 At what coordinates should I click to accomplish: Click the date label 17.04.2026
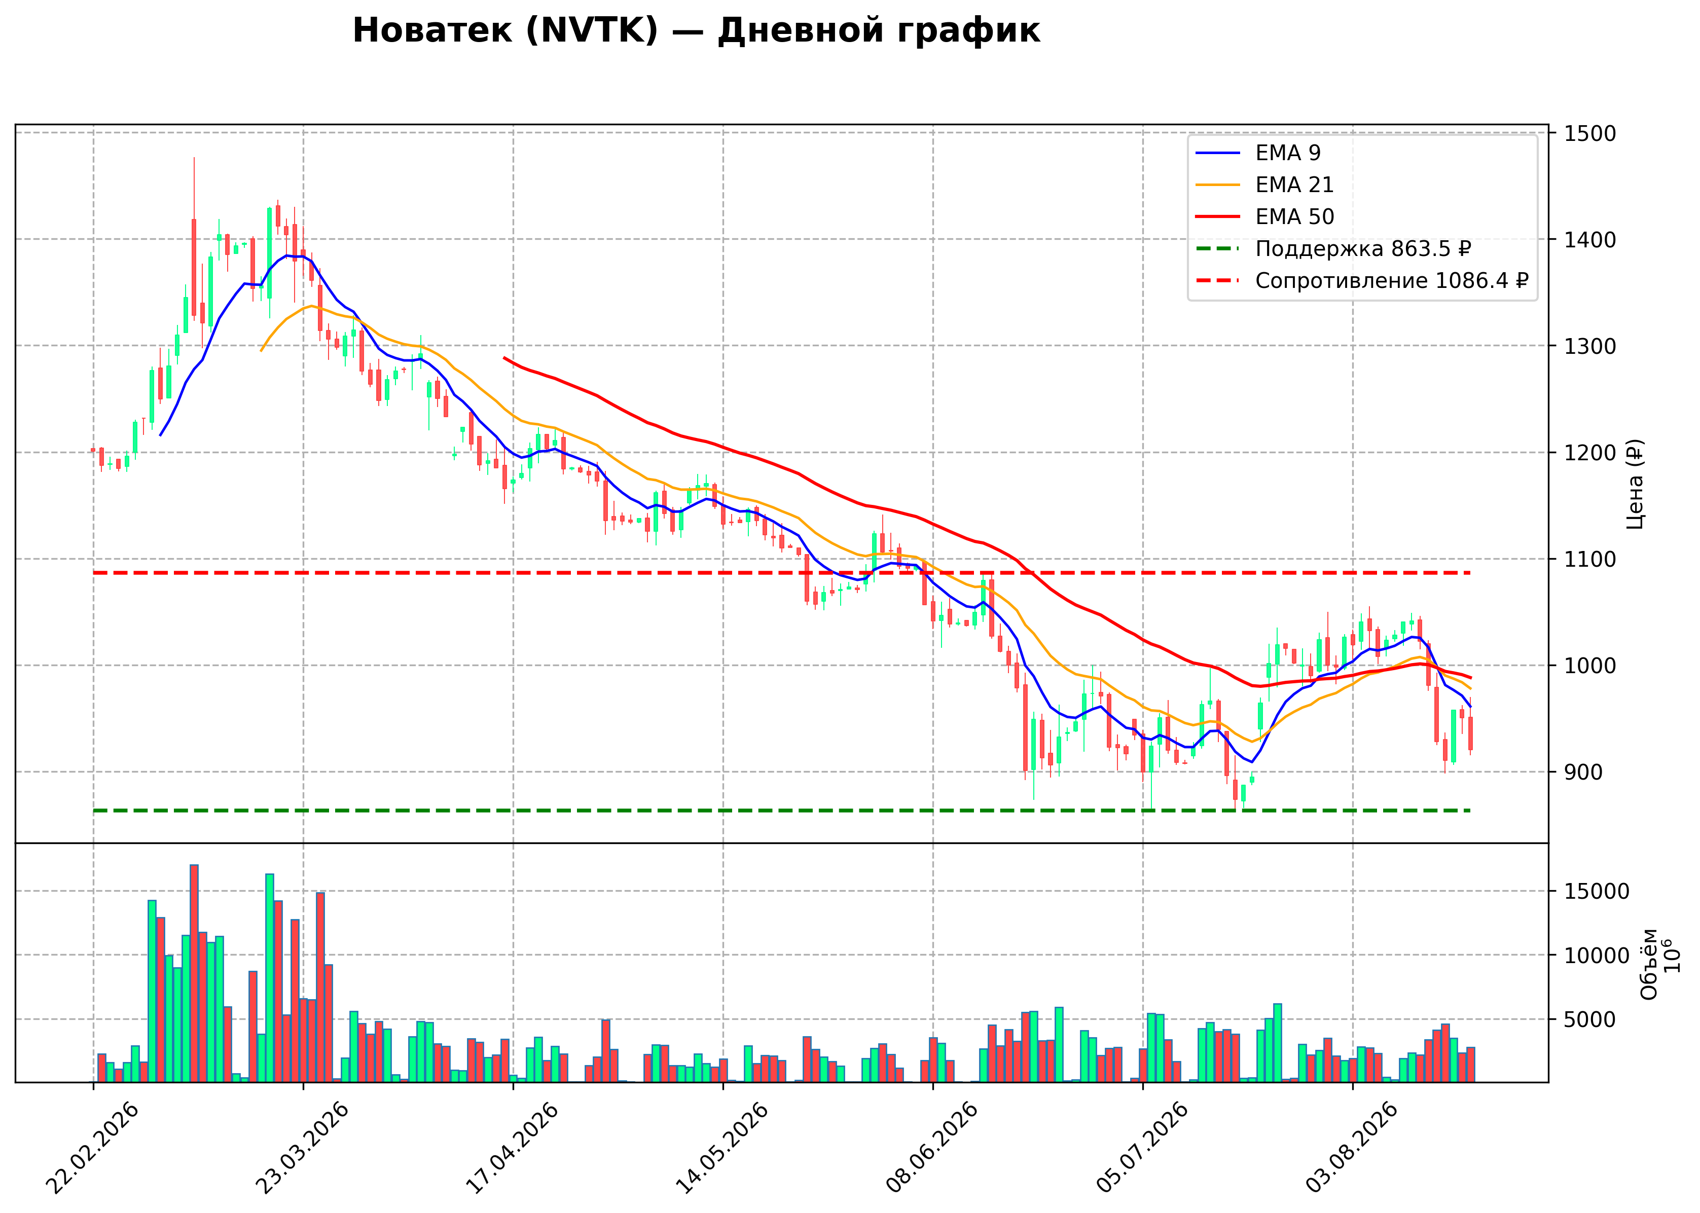click(x=513, y=1150)
